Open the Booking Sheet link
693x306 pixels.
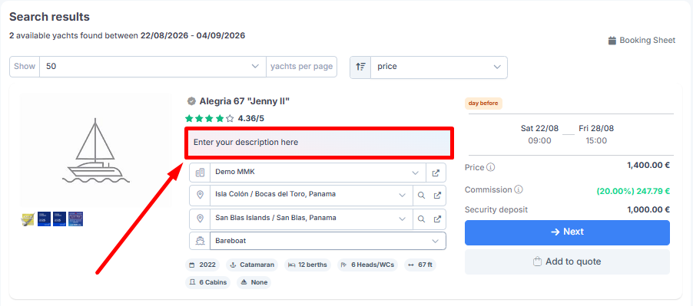pos(642,41)
